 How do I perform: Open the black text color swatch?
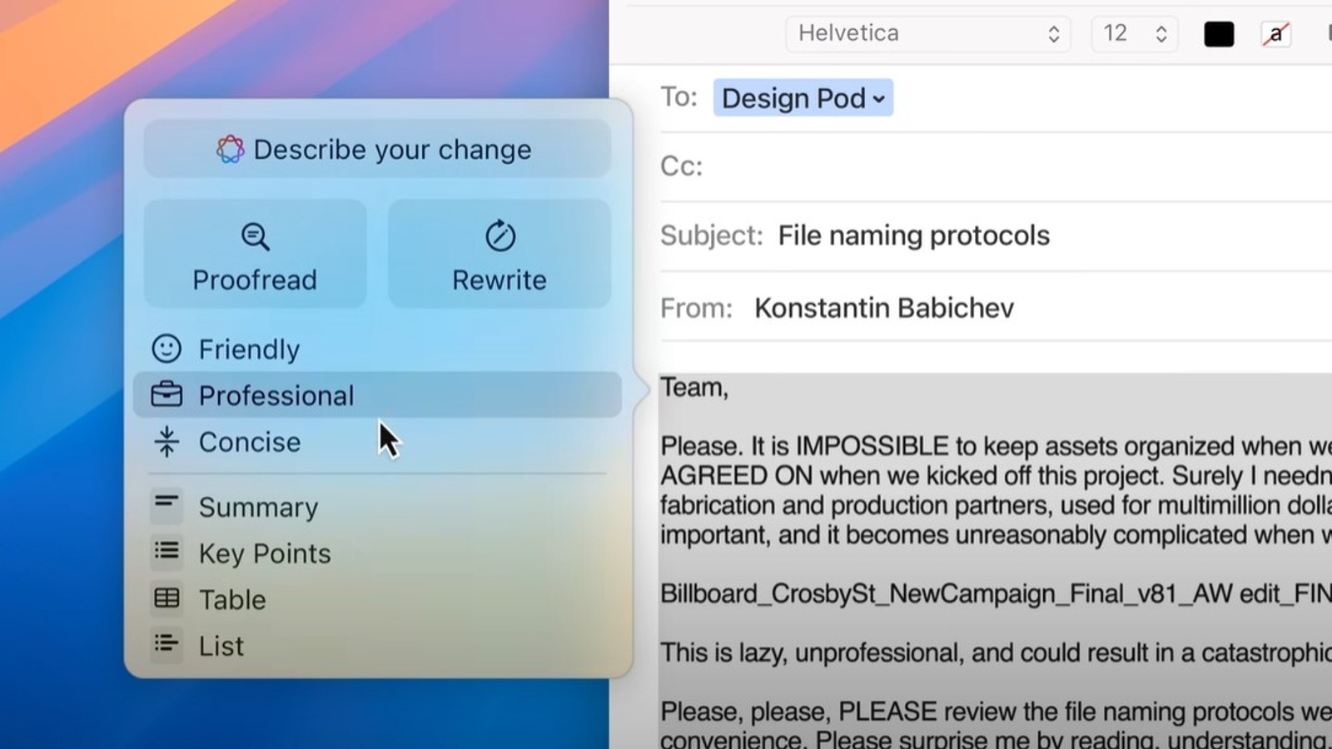1219,34
